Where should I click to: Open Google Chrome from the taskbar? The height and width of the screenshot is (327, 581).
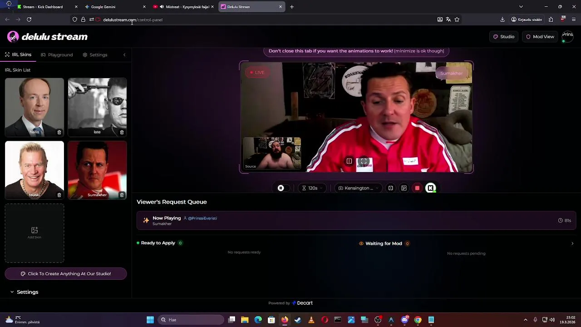coord(418,320)
